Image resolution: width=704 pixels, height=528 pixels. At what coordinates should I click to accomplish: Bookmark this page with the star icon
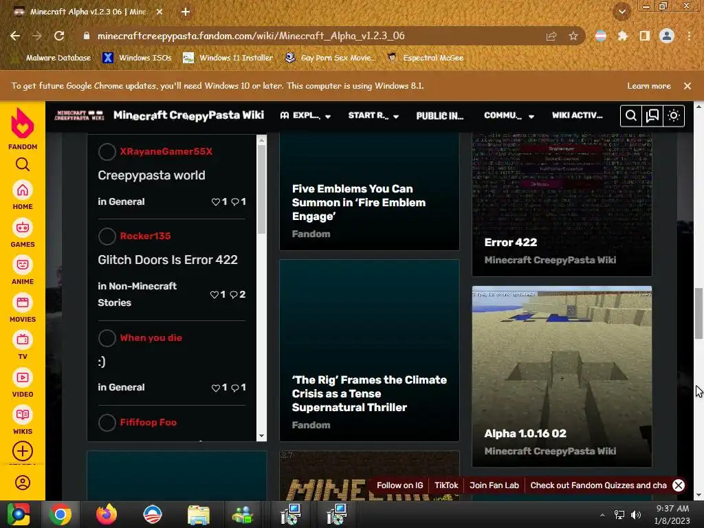pyautogui.click(x=573, y=36)
